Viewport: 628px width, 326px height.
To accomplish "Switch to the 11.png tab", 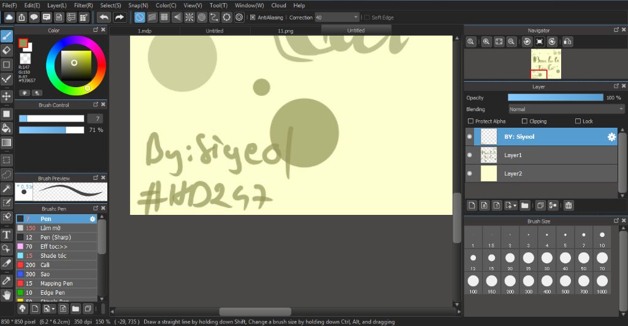I will (286, 31).
